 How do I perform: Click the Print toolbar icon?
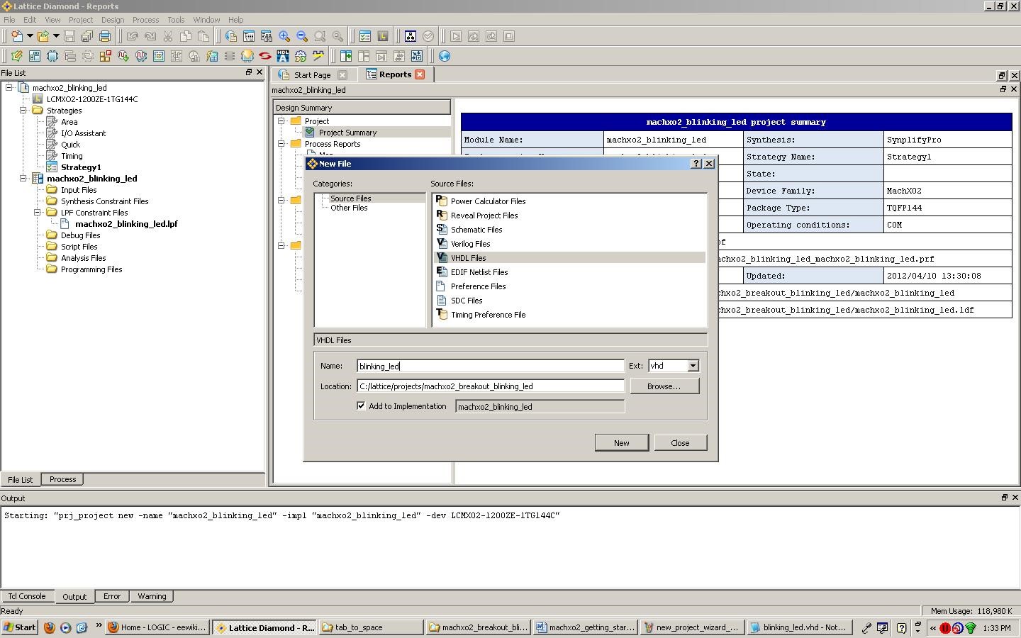(105, 36)
